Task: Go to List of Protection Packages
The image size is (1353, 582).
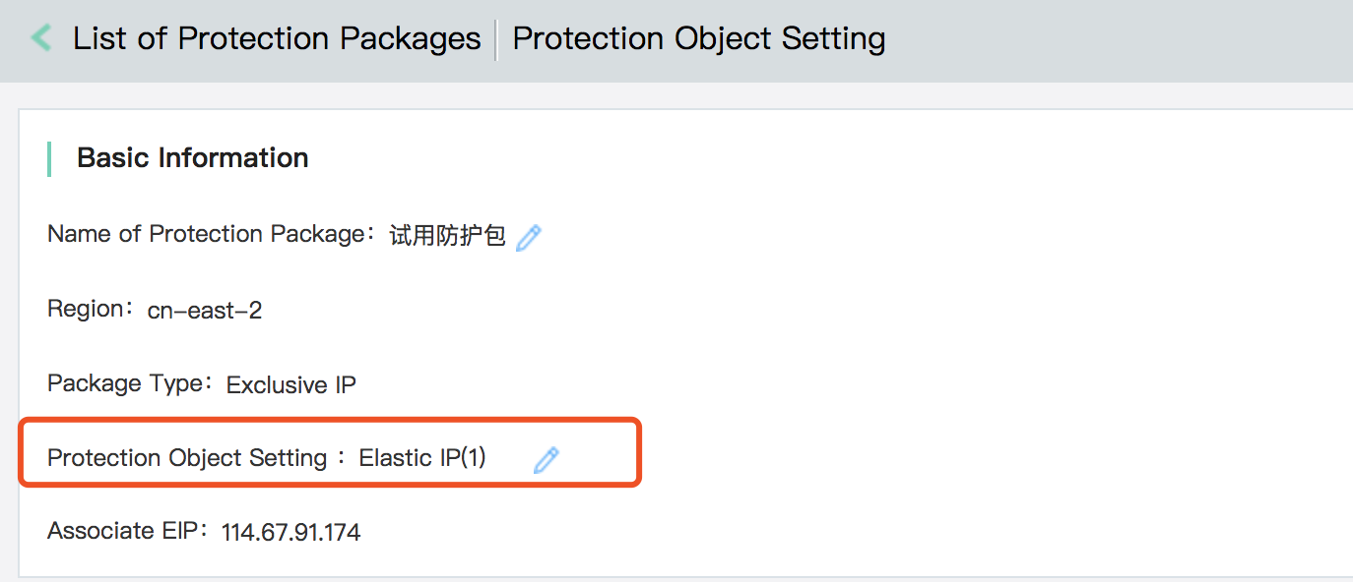Action: click(277, 38)
